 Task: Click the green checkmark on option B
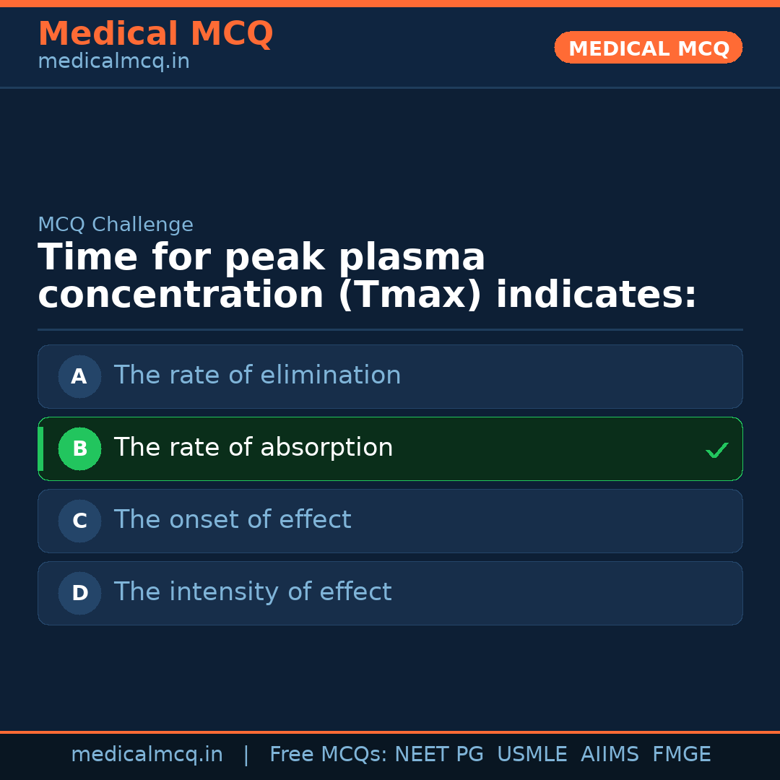pyautogui.click(x=716, y=451)
